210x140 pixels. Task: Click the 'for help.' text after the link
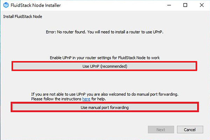pos(99,99)
